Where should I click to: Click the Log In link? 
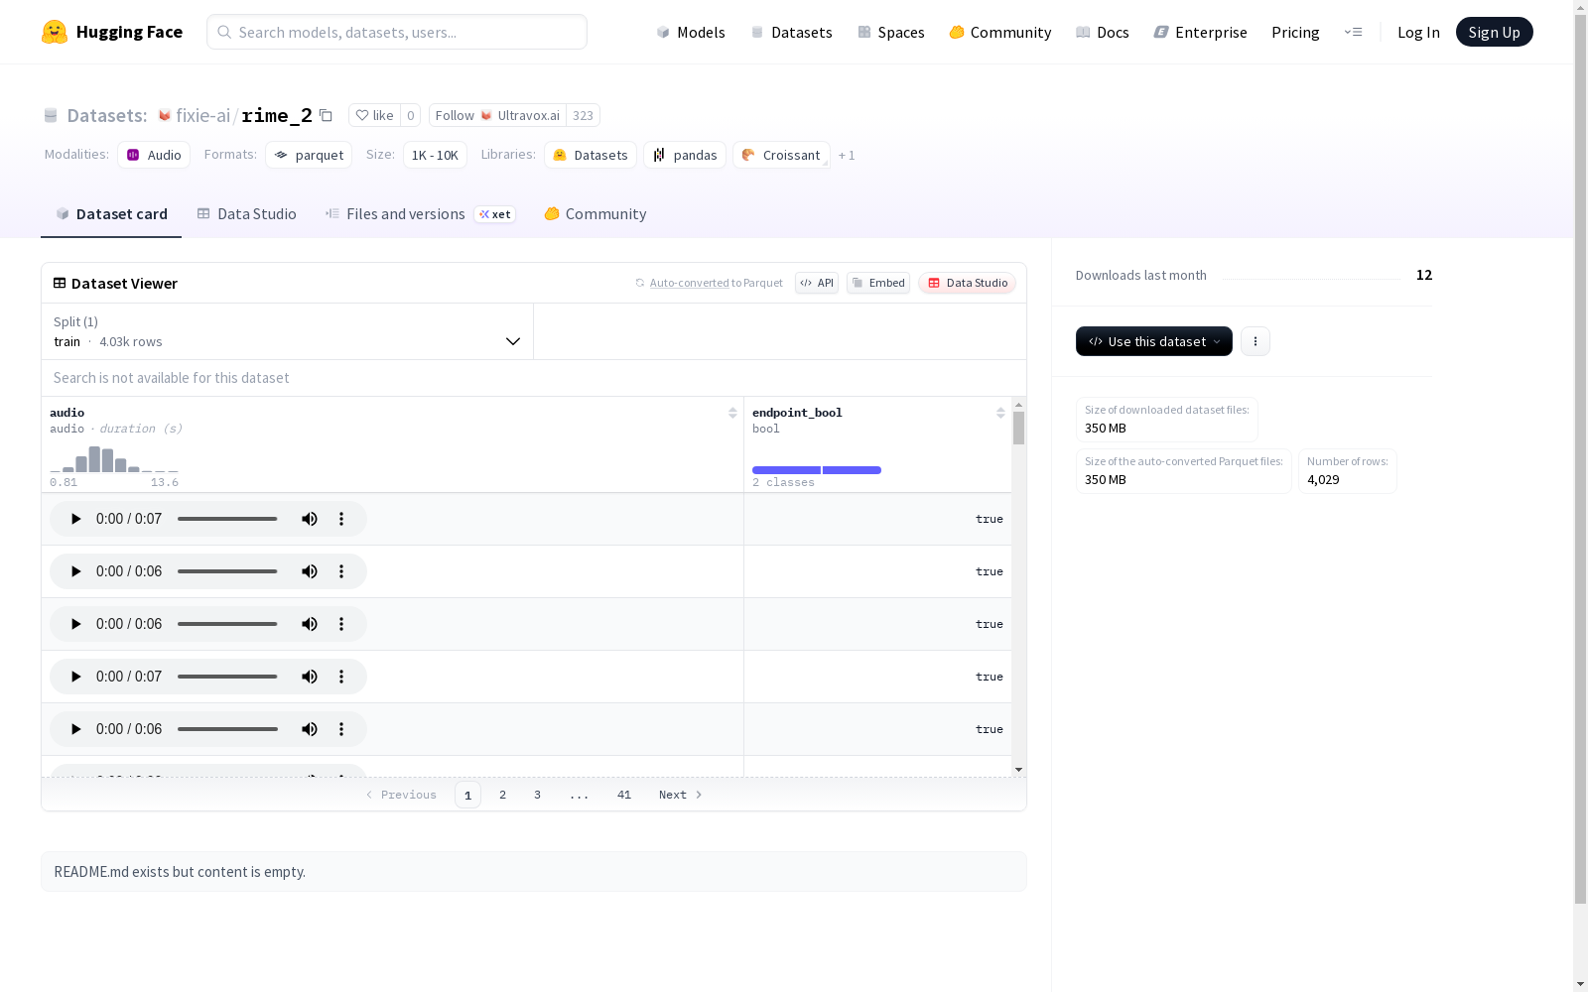pyautogui.click(x=1418, y=32)
